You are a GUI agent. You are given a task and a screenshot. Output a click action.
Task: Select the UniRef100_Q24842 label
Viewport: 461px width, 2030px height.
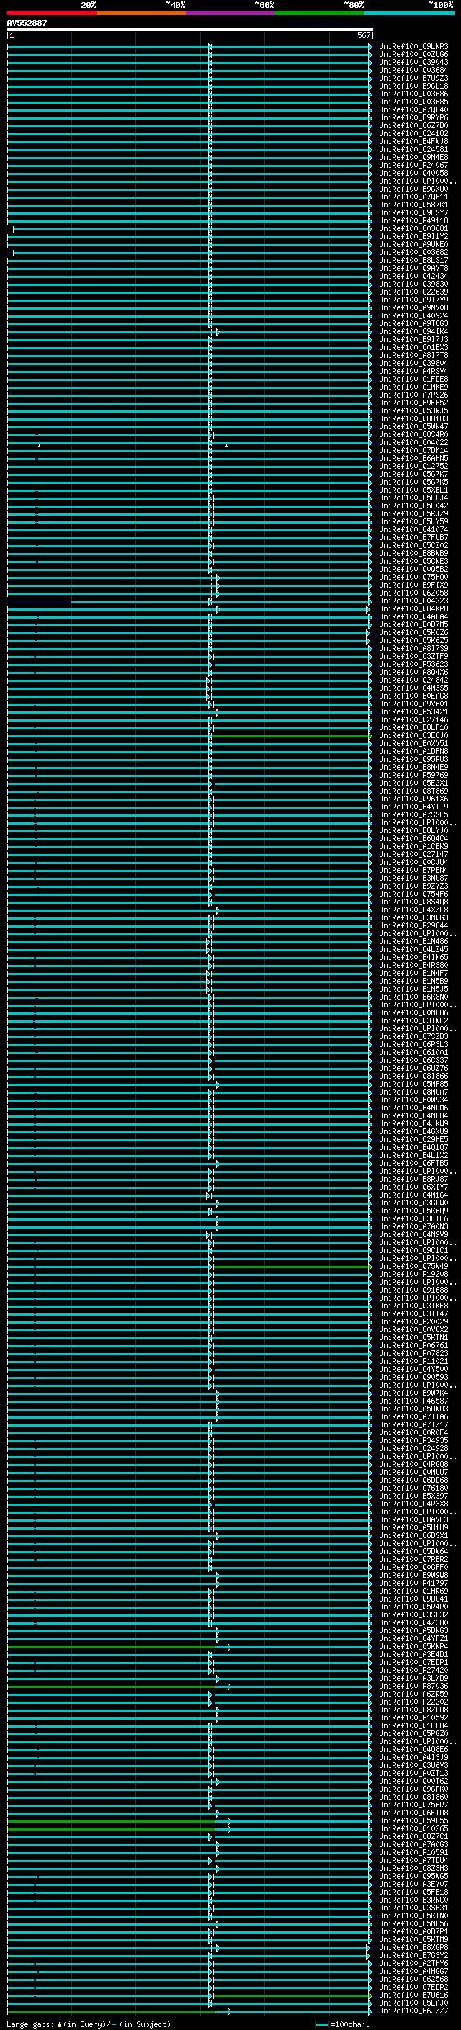pyautogui.click(x=413, y=680)
